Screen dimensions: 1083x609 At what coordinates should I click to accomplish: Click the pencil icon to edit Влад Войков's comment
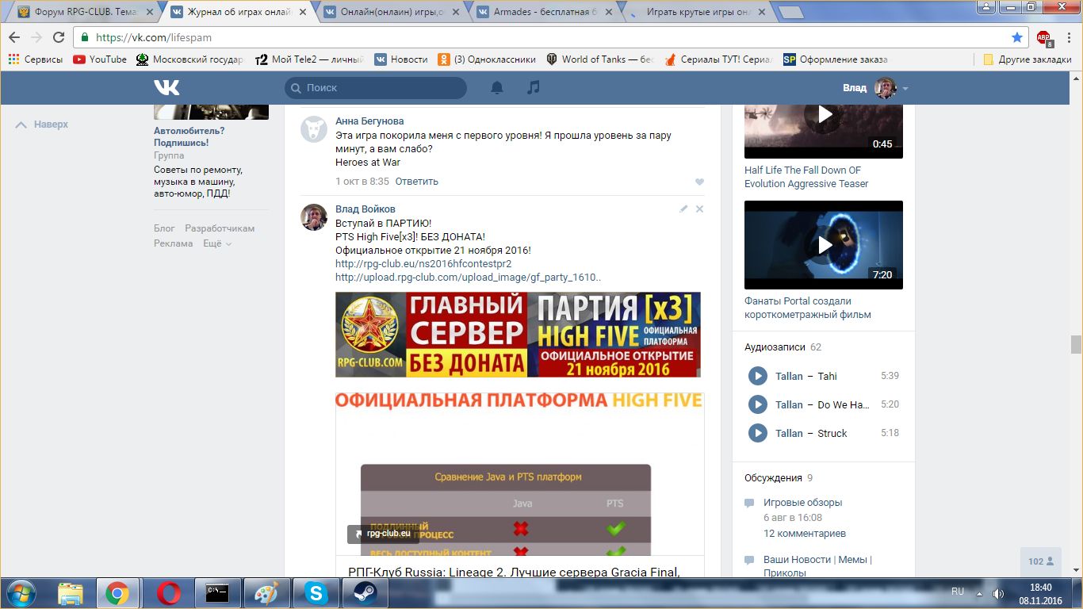pyautogui.click(x=683, y=209)
